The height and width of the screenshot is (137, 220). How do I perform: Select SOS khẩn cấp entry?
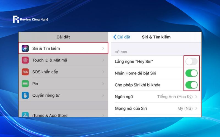[63, 72]
